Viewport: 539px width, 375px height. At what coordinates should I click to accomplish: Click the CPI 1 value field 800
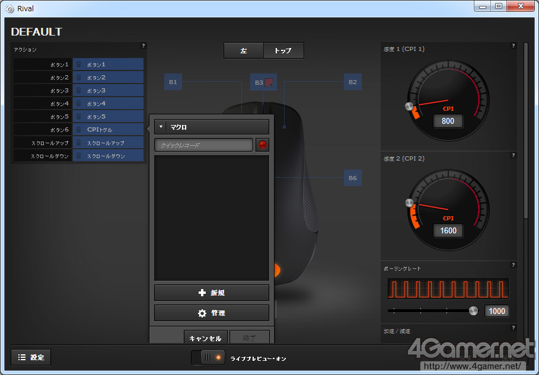coord(448,121)
